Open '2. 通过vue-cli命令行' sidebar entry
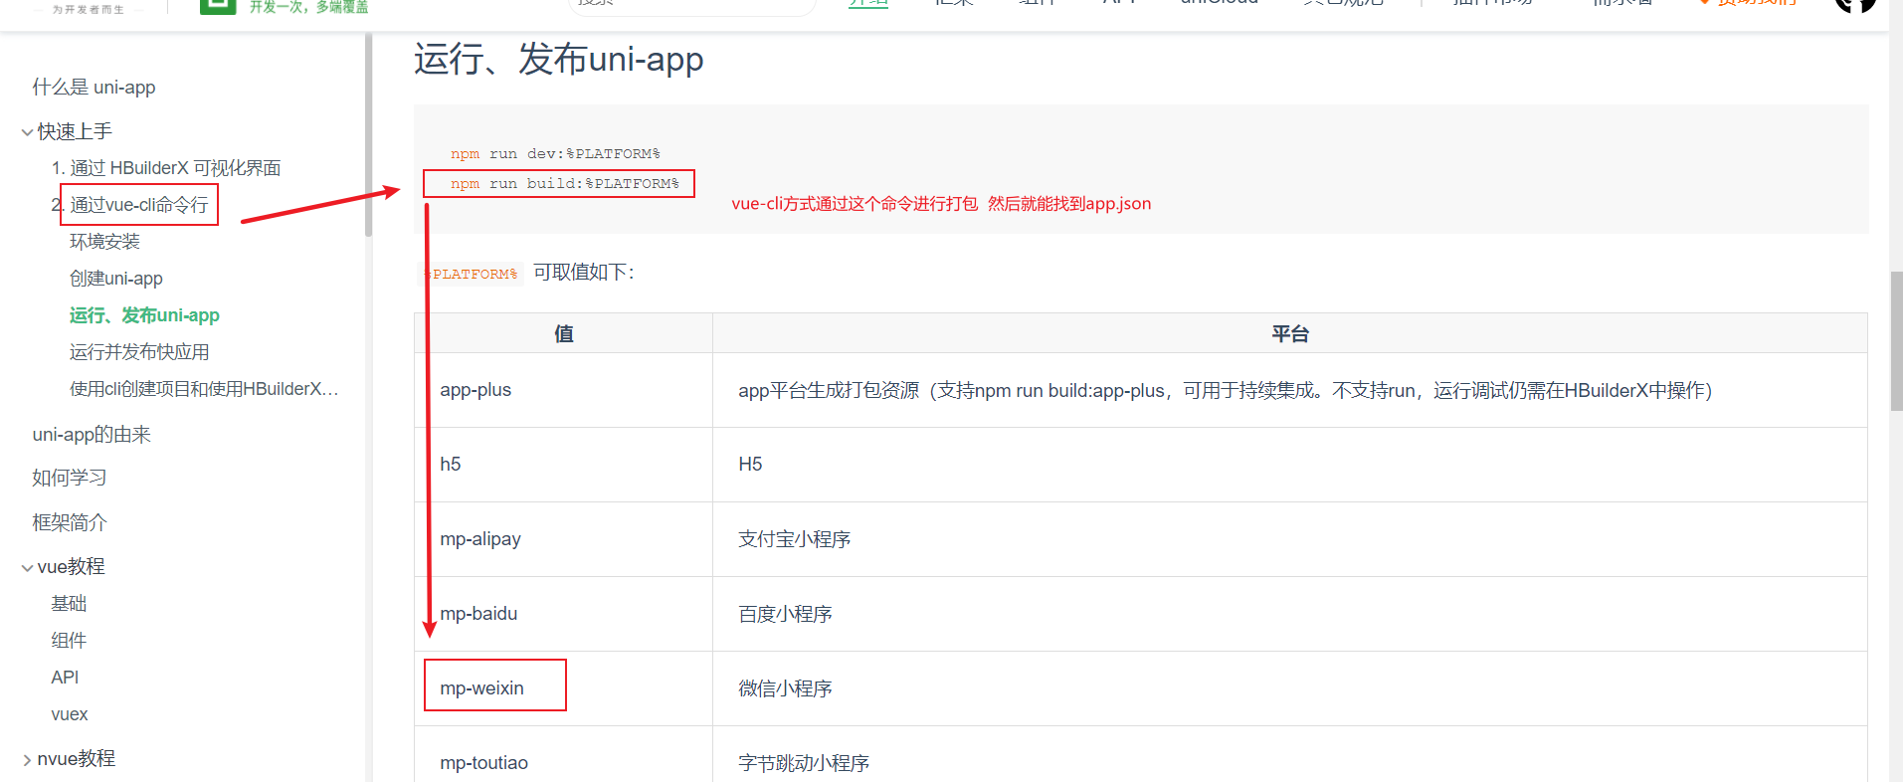 click(130, 204)
